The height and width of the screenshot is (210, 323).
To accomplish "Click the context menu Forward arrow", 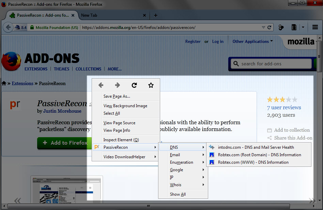I will click(118, 85).
